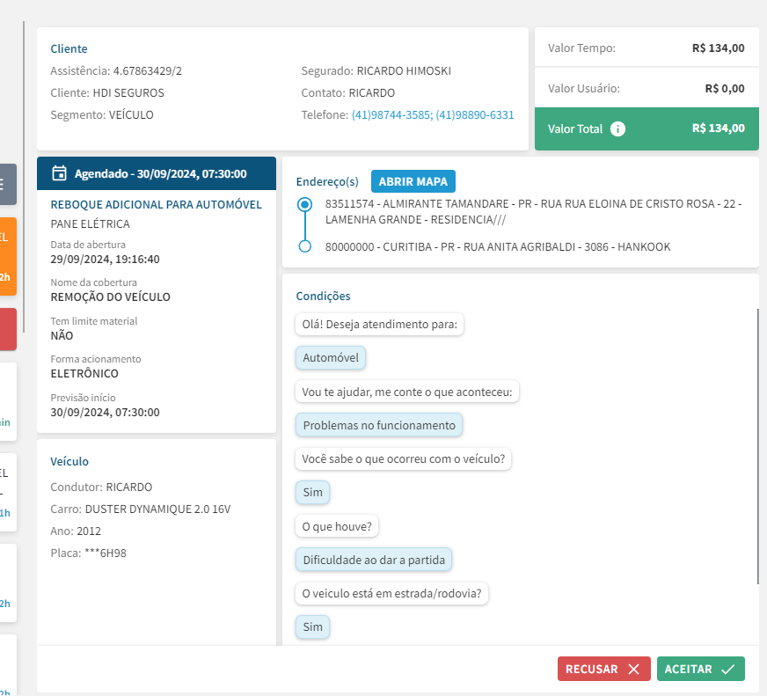Call phone number (41)98744-3585

point(391,115)
